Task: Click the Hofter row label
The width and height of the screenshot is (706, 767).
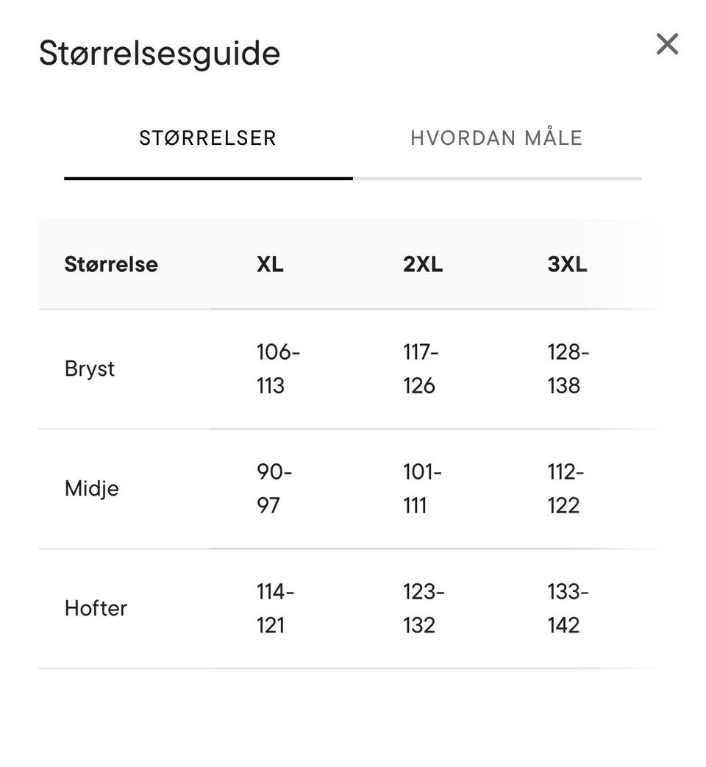Action: (x=96, y=608)
